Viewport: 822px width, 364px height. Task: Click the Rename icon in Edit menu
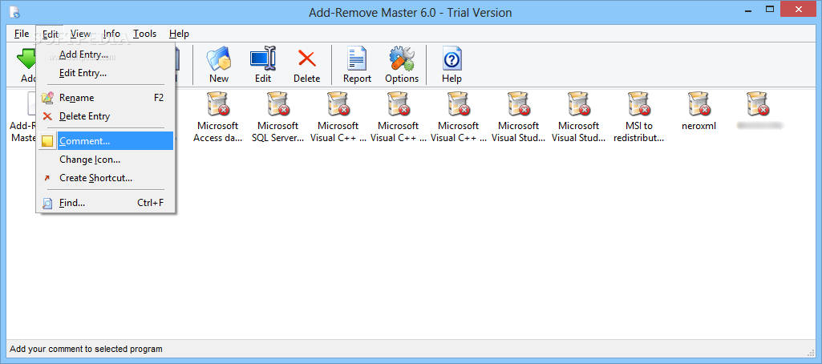click(x=47, y=98)
